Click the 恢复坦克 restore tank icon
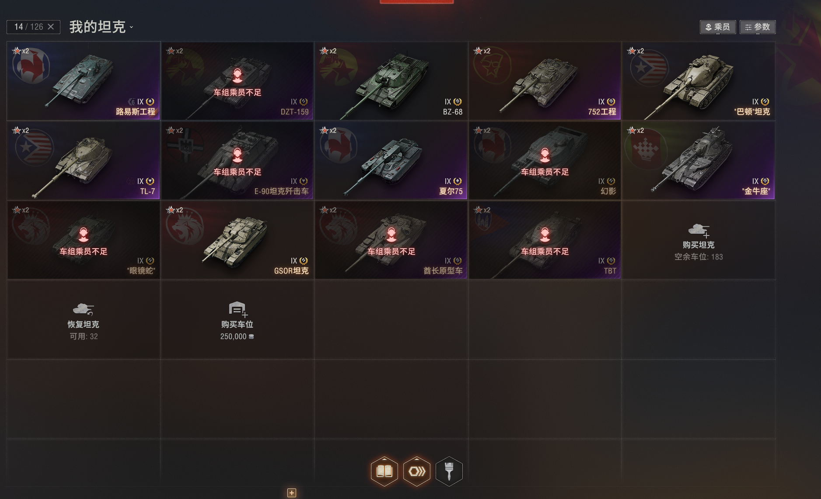This screenshot has height=499, width=821. click(83, 309)
